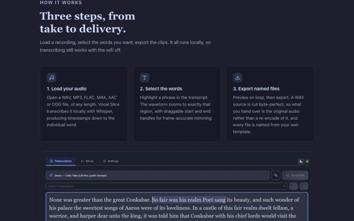Image resolution: width=354 pixels, height=221 pixels.
Task: Focus the Search in transcription field
Action: click(x=166, y=186)
